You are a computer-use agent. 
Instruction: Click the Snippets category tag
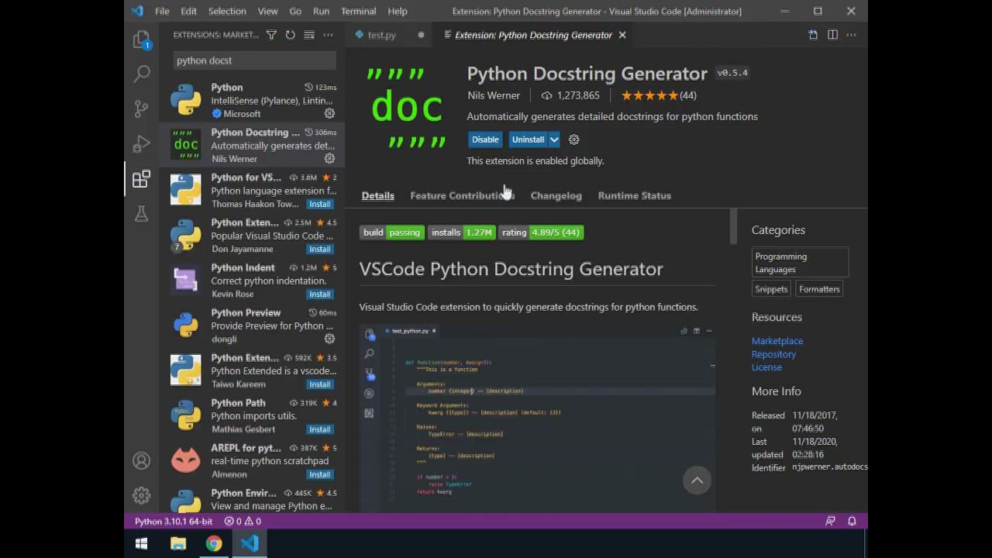(771, 289)
